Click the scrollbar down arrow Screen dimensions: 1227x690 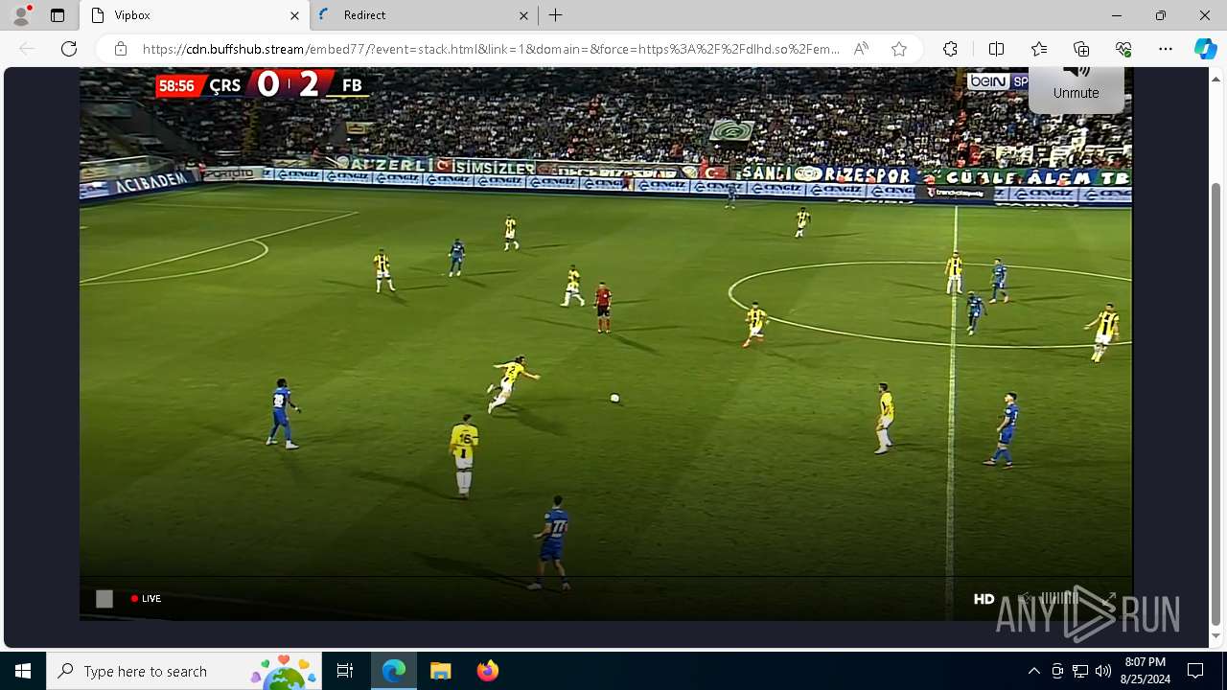pyautogui.click(x=1216, y=635)
